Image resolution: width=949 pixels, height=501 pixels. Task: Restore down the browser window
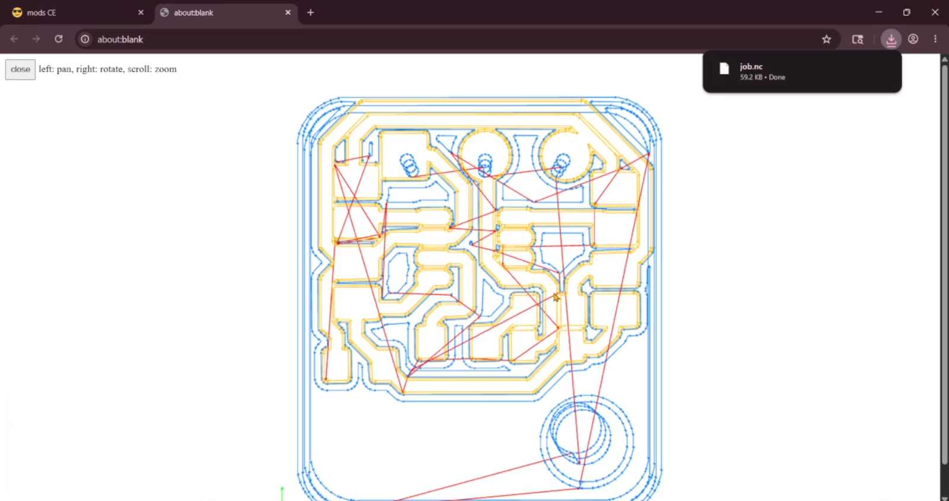tap(907, 12)
